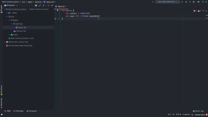Expand the .idea folder
This screenshot has height=117, width=208.
pyautogui.click(x=7, y=13)
